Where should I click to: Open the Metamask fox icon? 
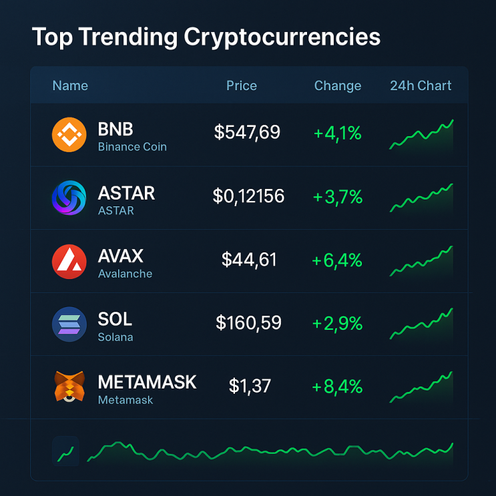[69, 387]
